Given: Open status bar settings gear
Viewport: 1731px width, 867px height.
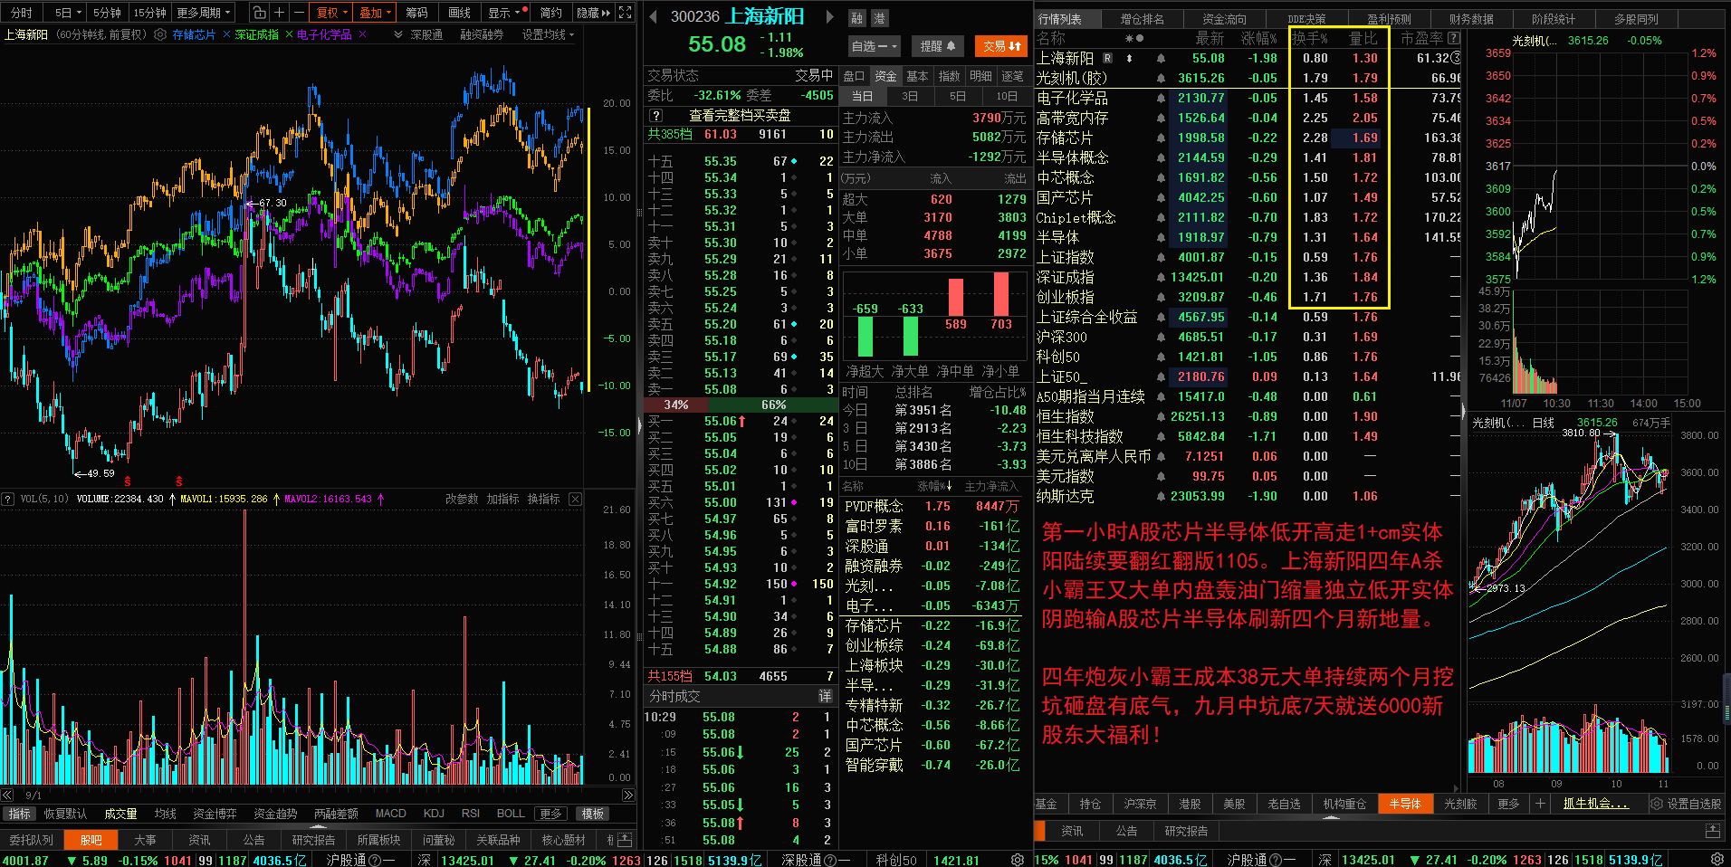Looking at the screenshot, I should [x=1717, y=860].
